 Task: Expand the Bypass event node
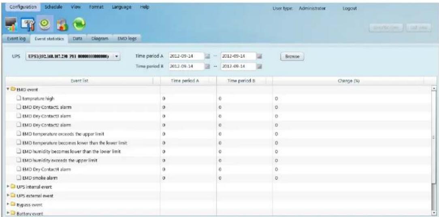click(x=8, y=205)
